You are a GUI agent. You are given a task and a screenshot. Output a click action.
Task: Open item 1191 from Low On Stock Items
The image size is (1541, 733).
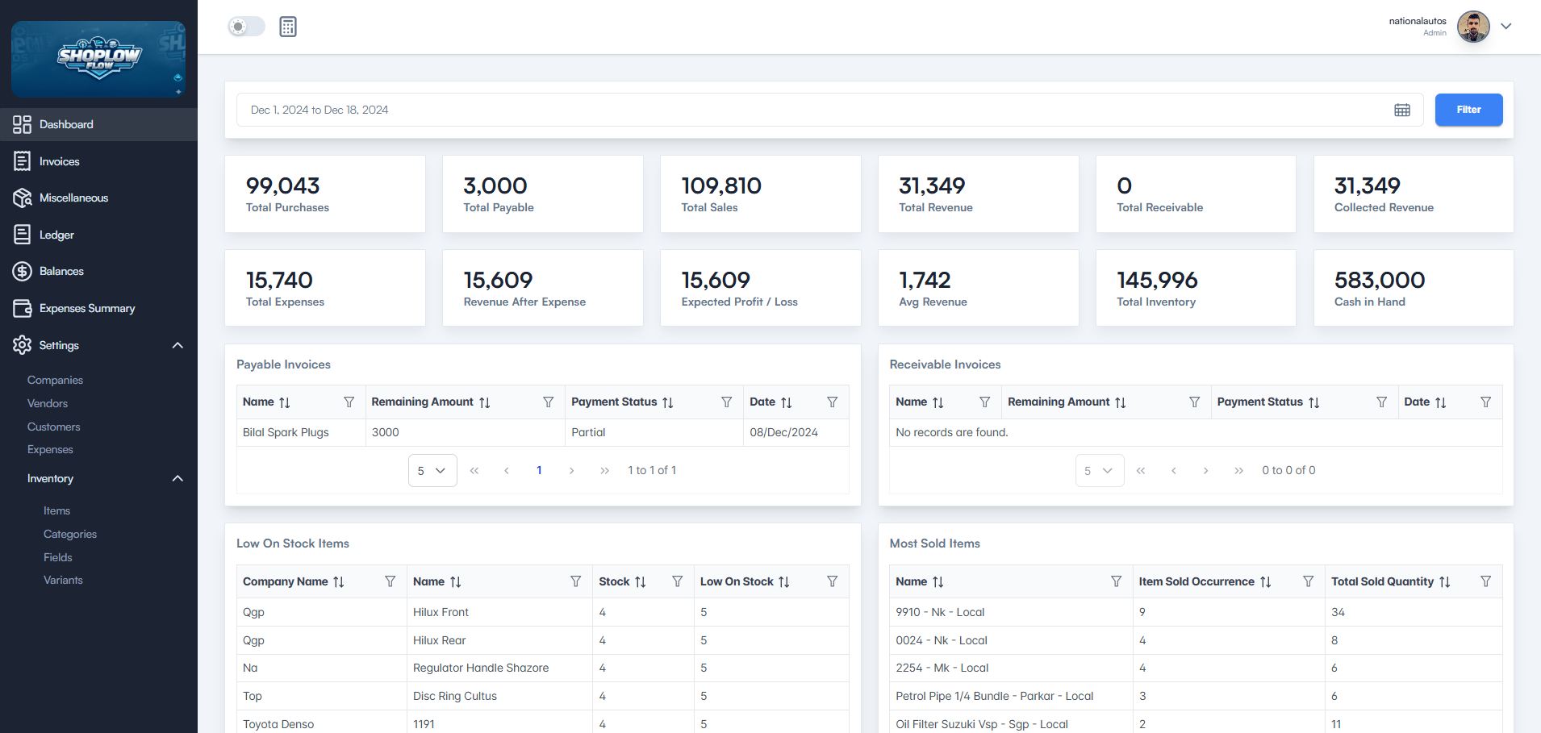424,724
